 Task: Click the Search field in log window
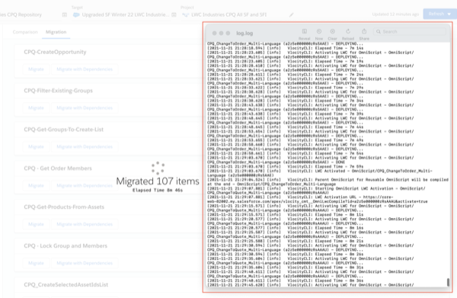(410, 32)
